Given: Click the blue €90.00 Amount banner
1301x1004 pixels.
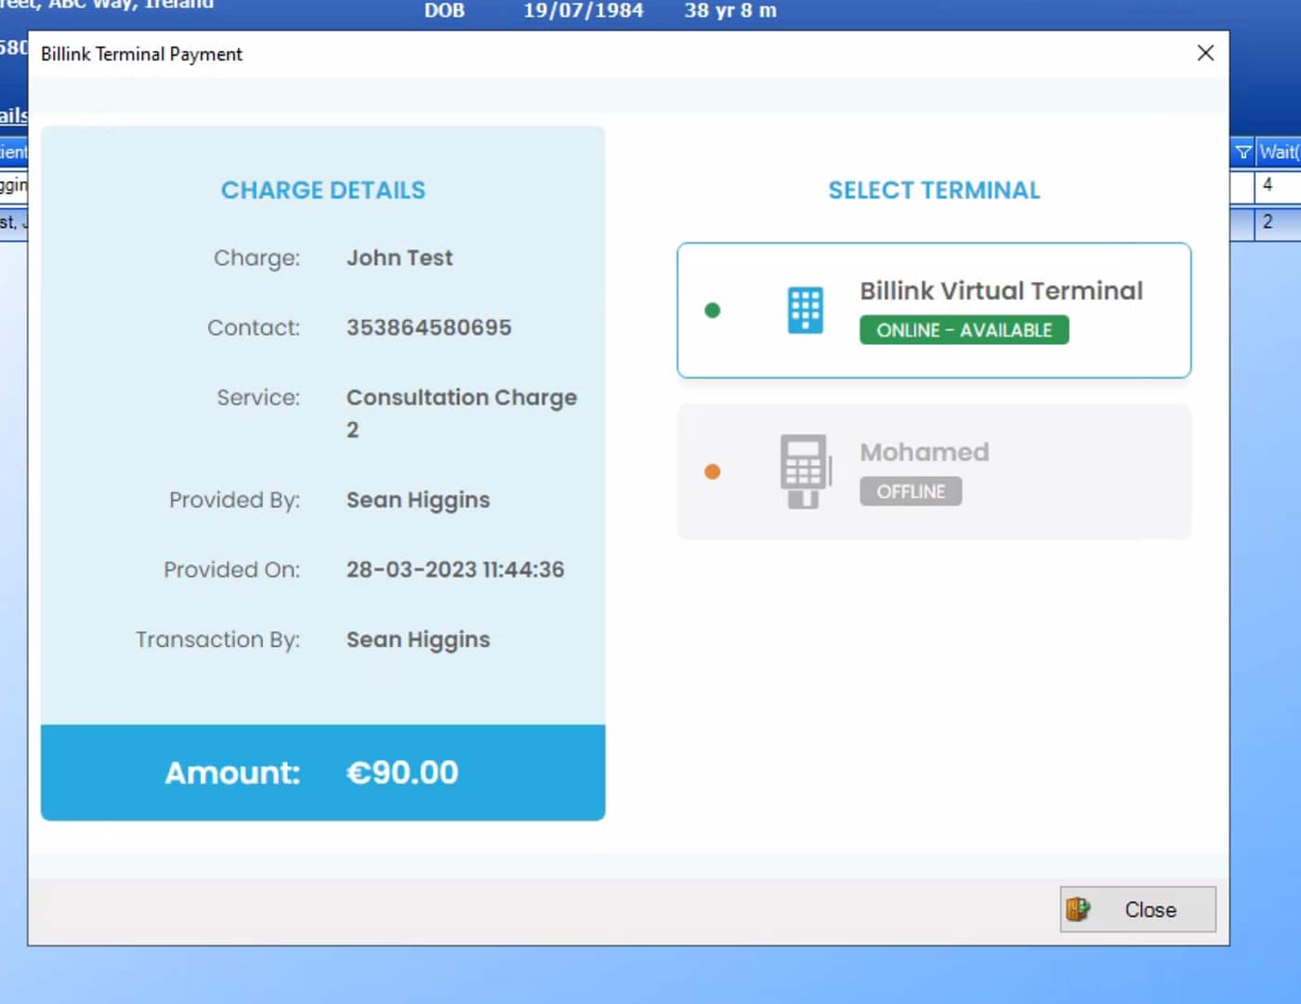Looking at the screenshot, I should (x=322, y=773).
